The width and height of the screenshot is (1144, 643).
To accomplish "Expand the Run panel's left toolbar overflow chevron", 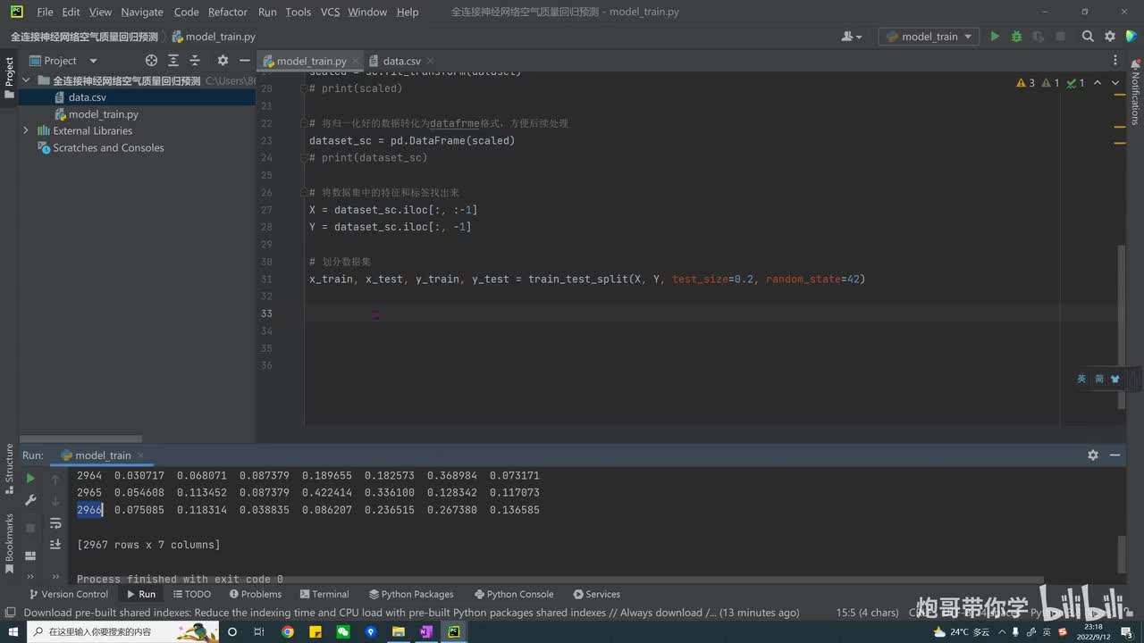I will (30, 576).
